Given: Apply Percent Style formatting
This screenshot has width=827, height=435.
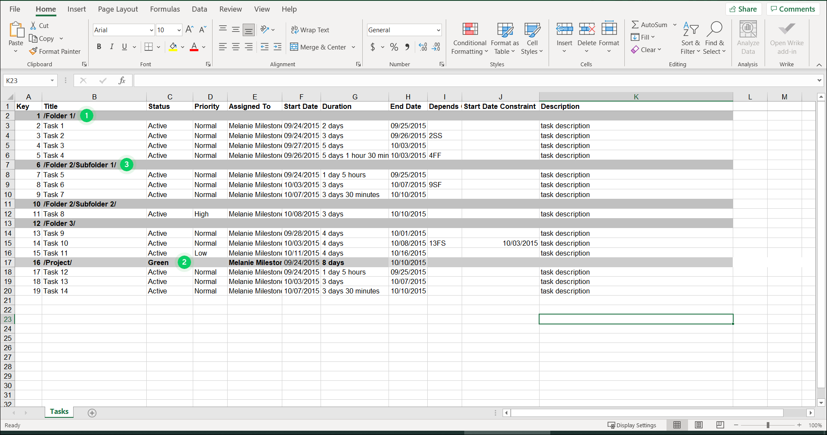Looking at the screenshot, I should [x=394, y=47].
